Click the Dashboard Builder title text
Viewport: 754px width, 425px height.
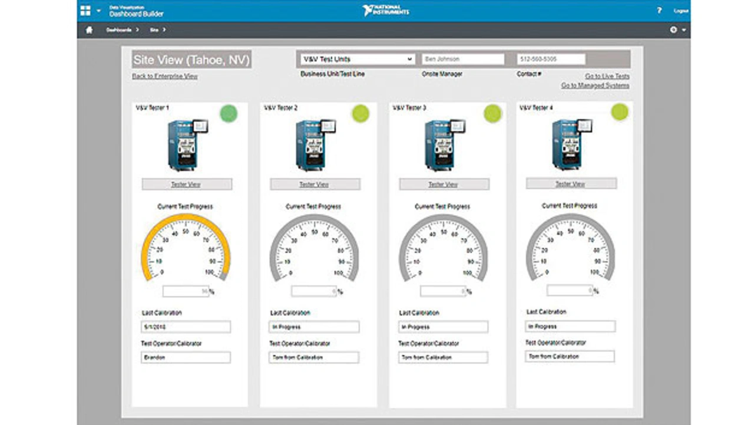[137, 14]
